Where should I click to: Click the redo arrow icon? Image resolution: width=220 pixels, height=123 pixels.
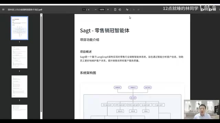coord(139,10)
